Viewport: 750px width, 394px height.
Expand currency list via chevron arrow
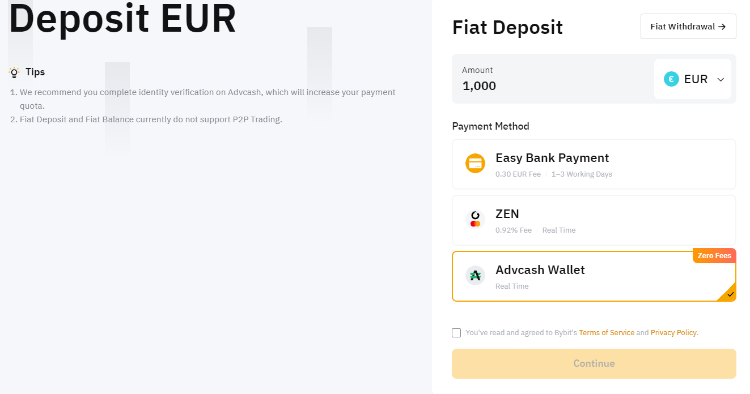tap(721, 80)
